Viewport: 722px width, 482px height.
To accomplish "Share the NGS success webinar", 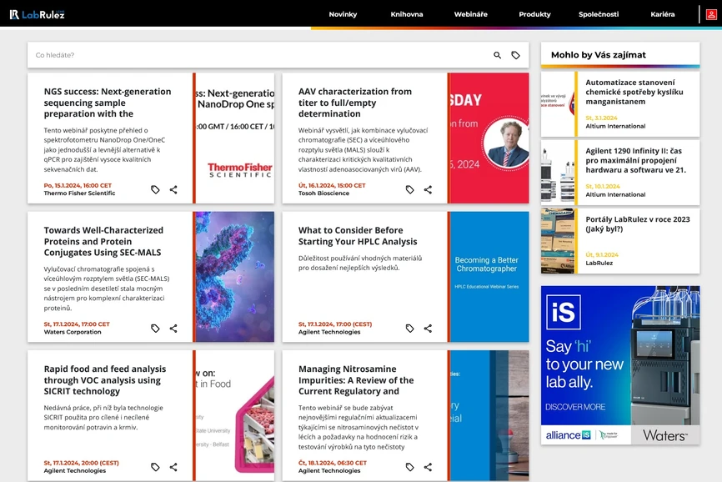I will click(173, 189).
